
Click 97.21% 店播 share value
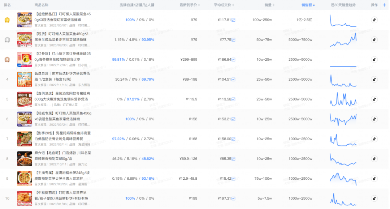pyautogui.click(x=134, y=99)
